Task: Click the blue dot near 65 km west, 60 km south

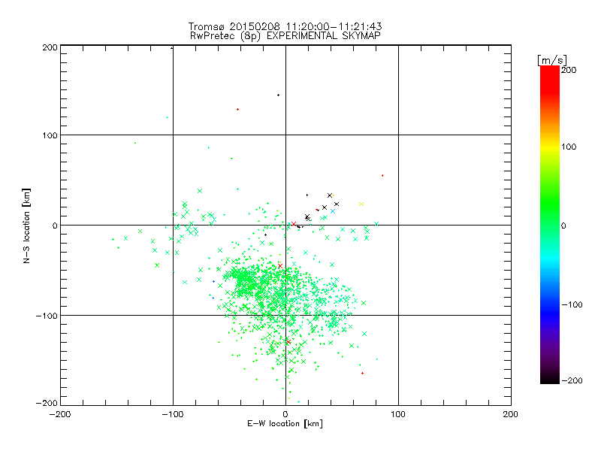Action: pyautogui.click(x=213, y=281)
